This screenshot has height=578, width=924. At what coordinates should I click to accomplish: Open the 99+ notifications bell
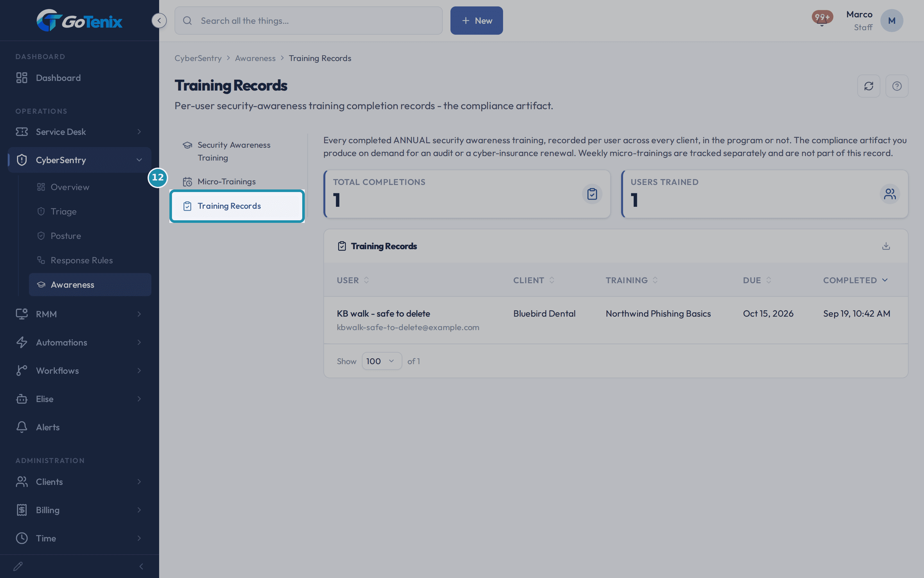pos(822,18)
